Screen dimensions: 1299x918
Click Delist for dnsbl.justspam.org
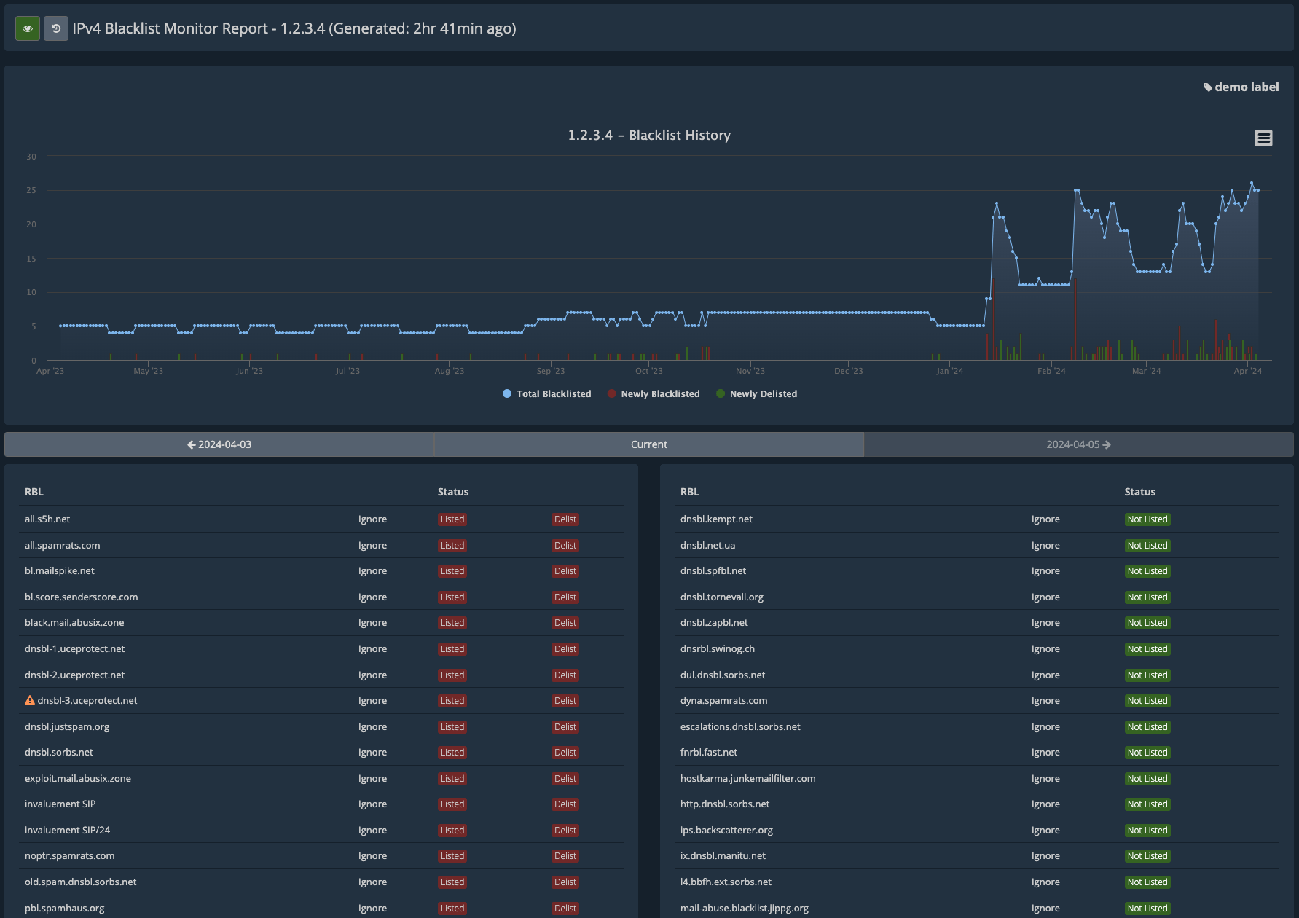pos(565,727)
